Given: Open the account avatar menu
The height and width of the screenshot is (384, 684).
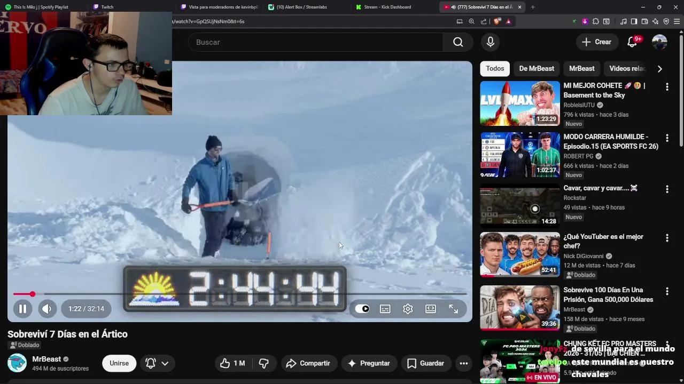Looking at the screenshot, I should coord(659,42).
